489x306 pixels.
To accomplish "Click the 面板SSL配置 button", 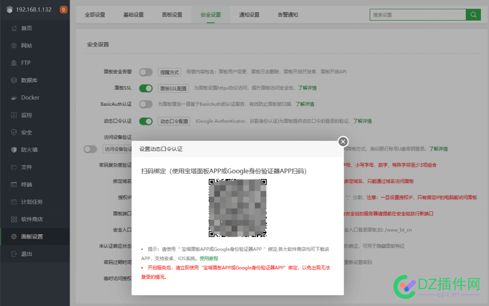I will tap(173, 88).
